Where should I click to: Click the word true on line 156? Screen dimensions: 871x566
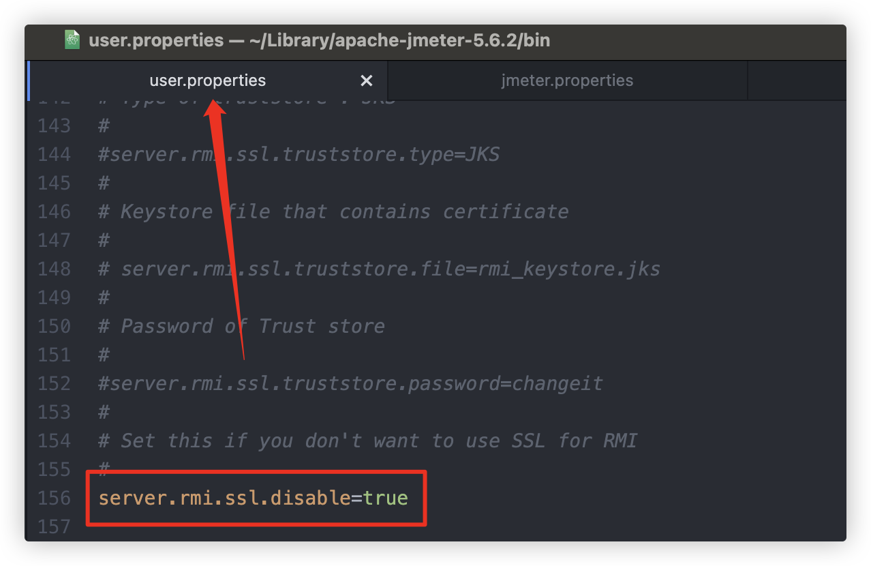(386, 498)
